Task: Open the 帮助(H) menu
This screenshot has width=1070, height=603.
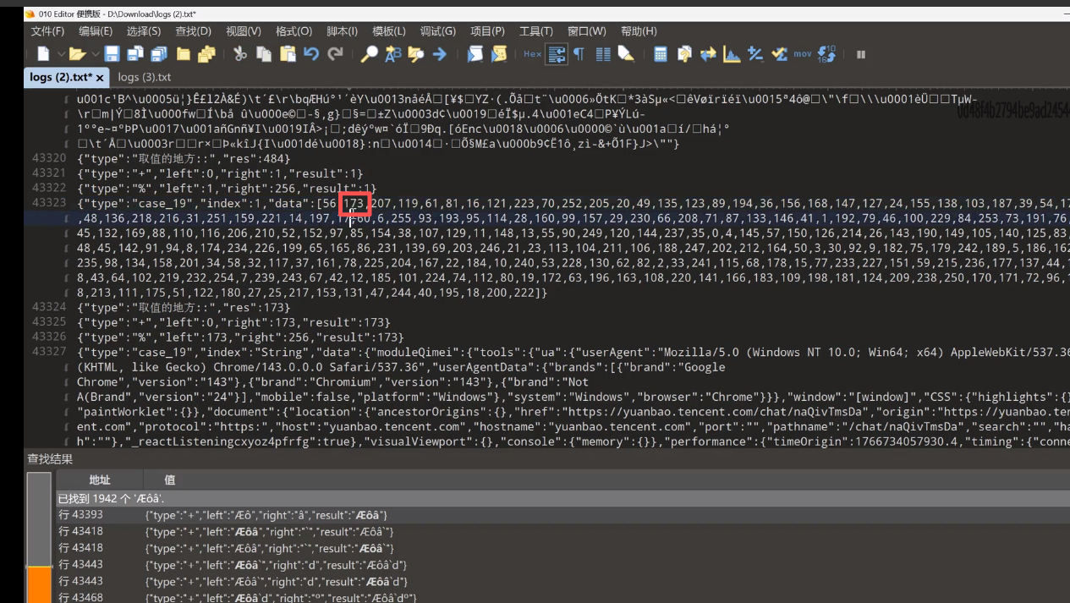Action: [639, 31]
